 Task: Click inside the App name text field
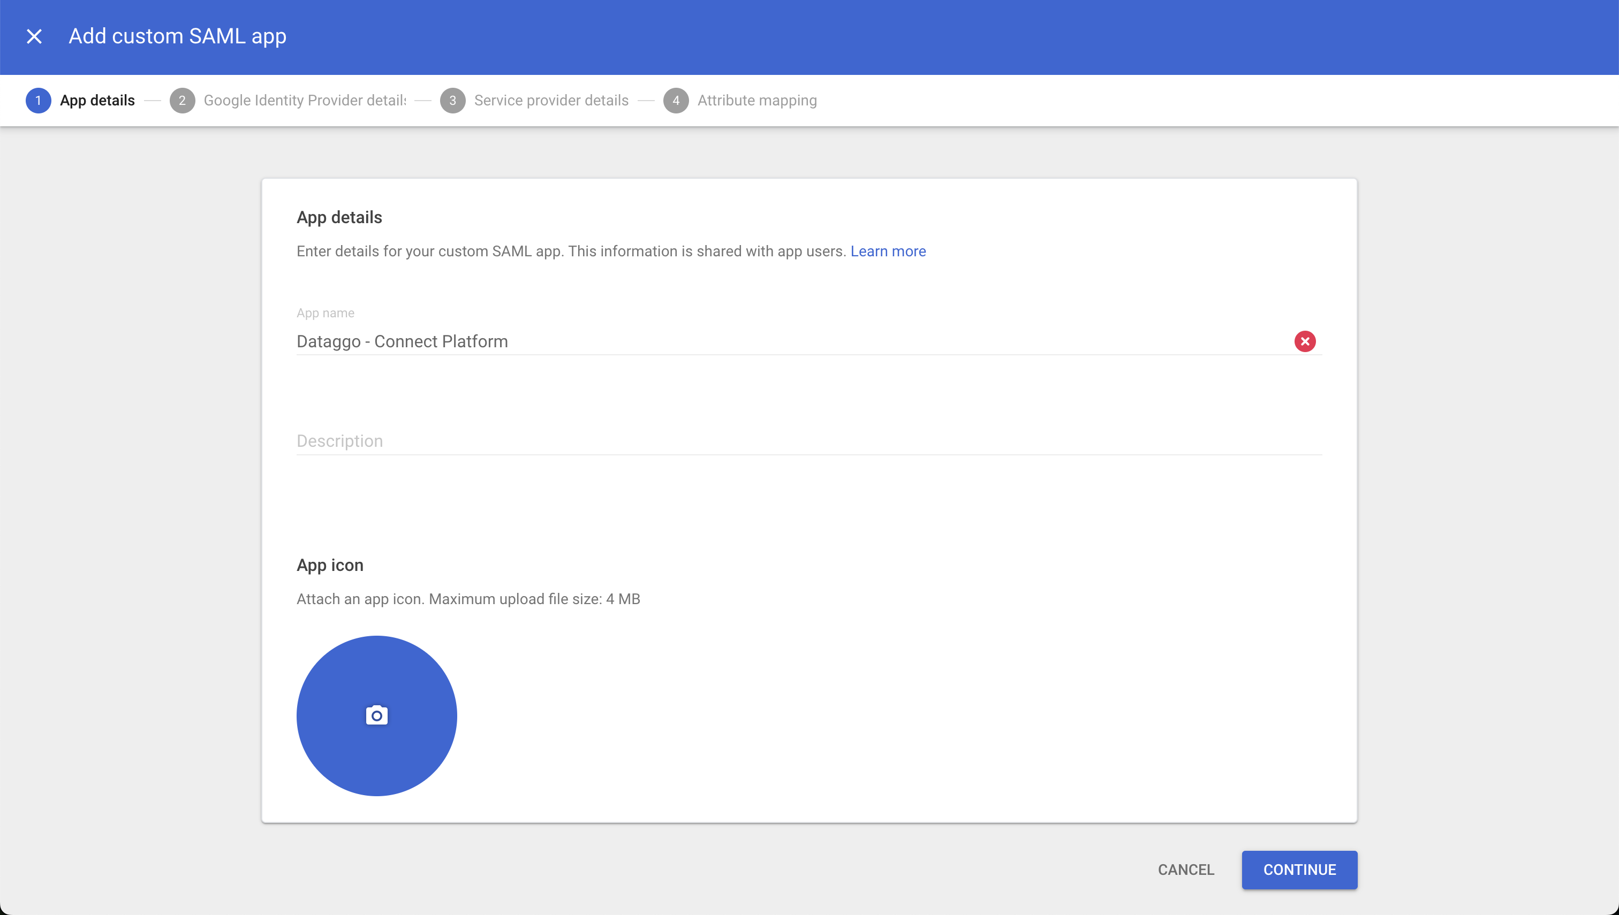pos(754,341)
